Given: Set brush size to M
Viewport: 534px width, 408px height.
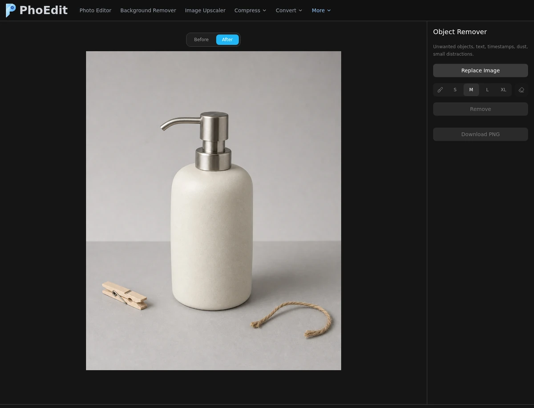Looking at the screenshot, I should click(471, 90).
